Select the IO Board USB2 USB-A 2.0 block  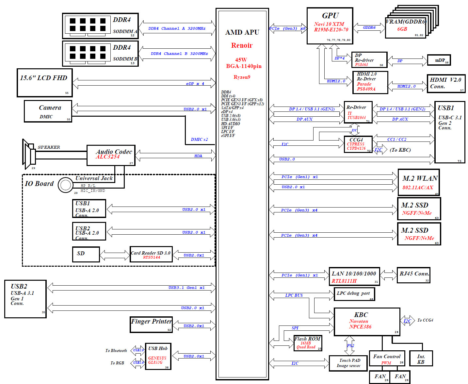(x=89, y=231)
